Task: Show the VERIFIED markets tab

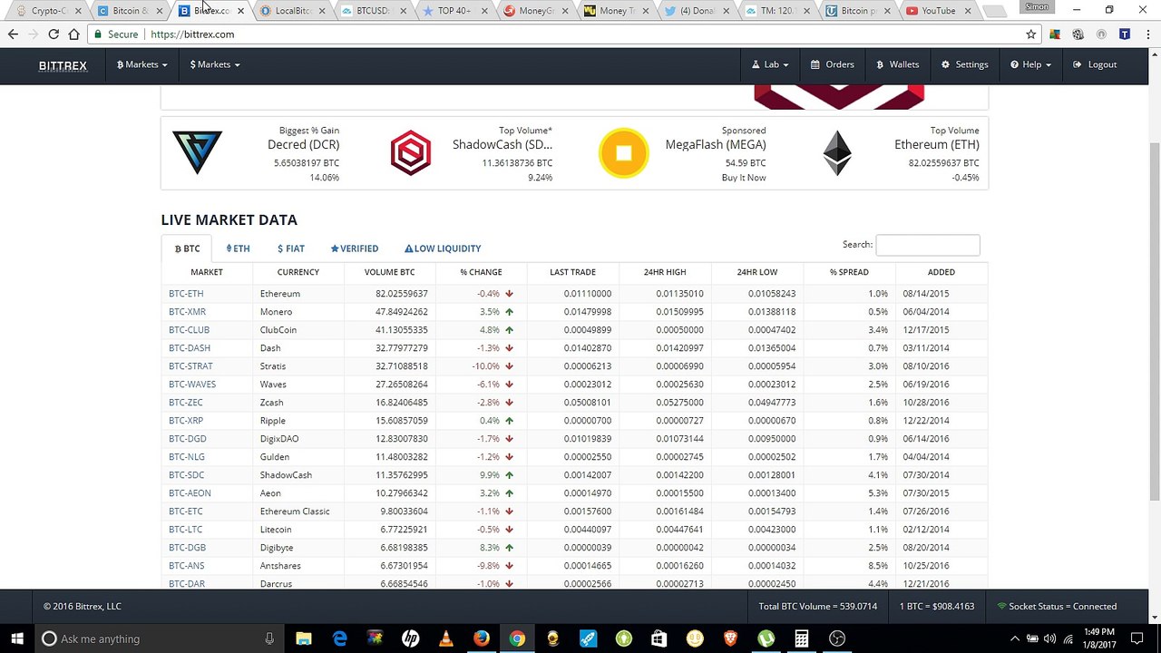Action: click(x=355, y=249)
